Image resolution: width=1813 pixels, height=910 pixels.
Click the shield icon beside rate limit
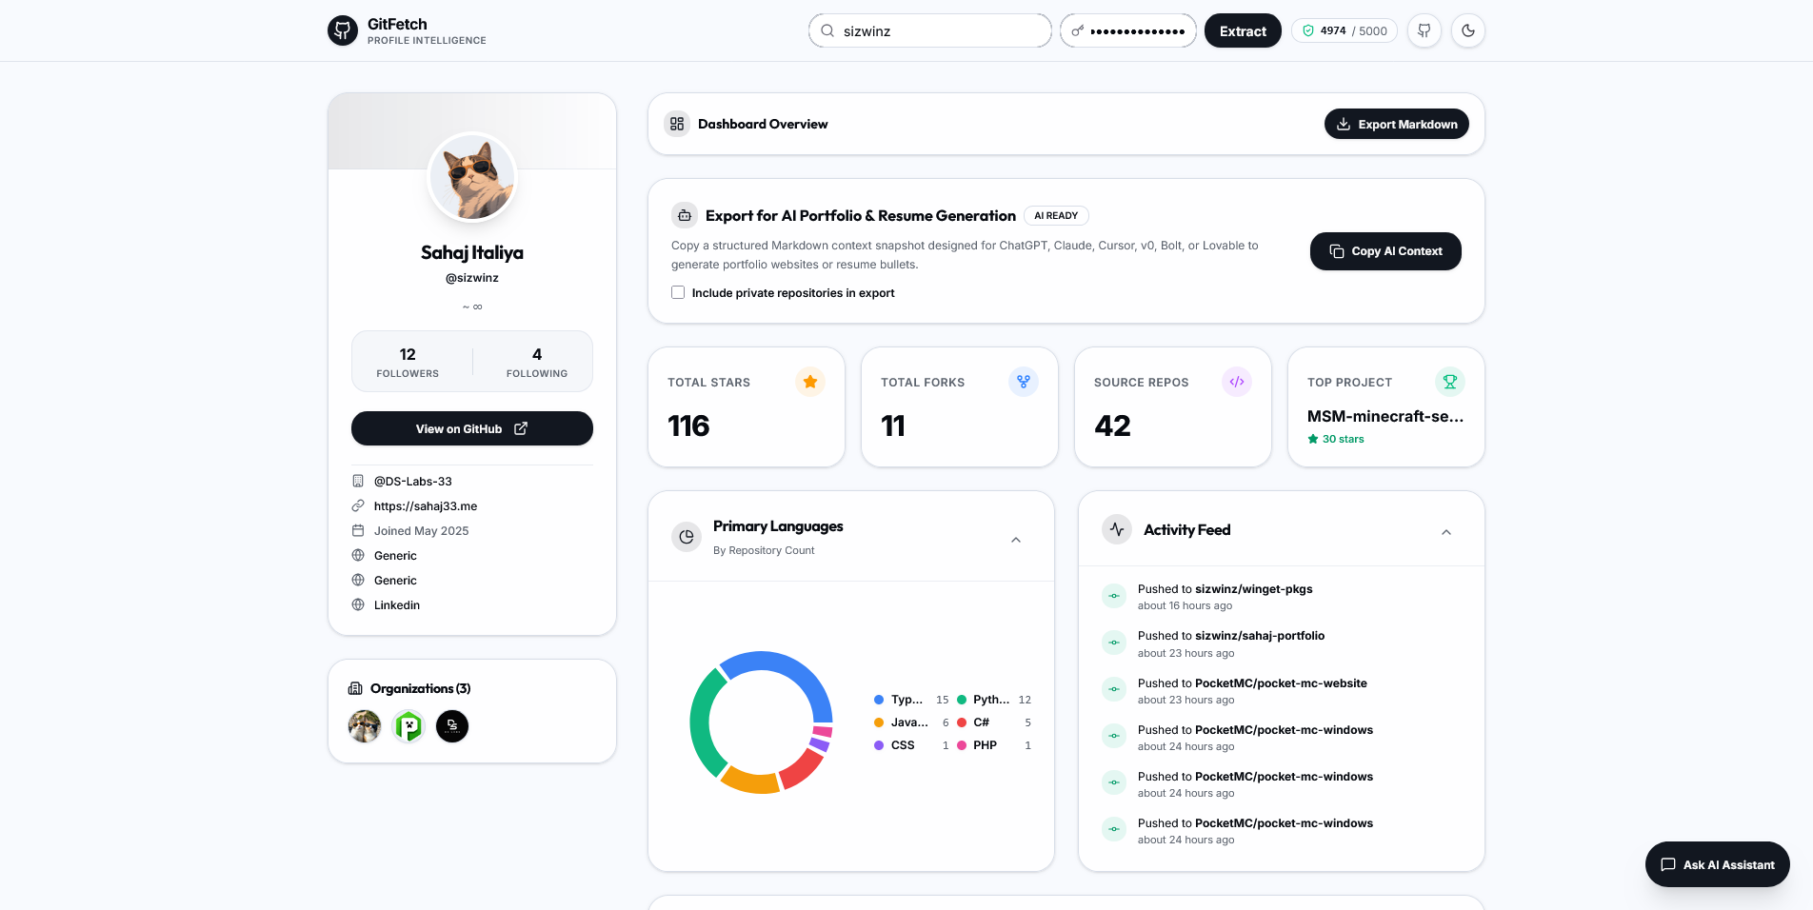pos(1308,30)
